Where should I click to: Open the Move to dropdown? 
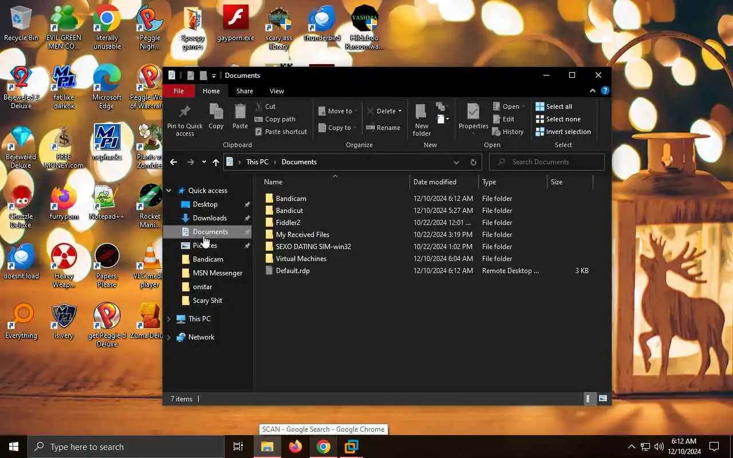pos(338,111)
